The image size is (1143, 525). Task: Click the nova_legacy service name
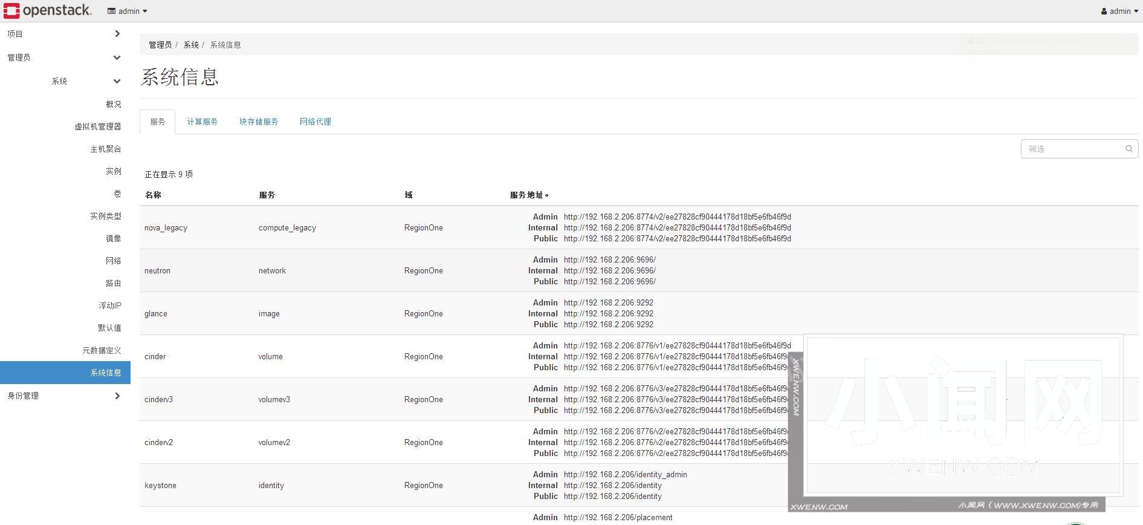click(x=166, y=228)
